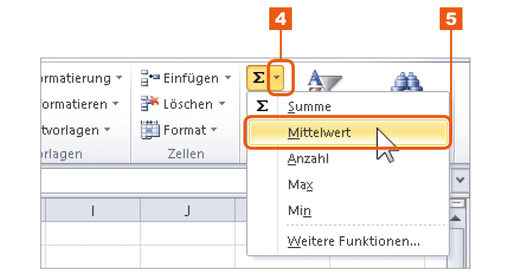
Task: Click the Löschen cells icon
Action: [150, 103]
